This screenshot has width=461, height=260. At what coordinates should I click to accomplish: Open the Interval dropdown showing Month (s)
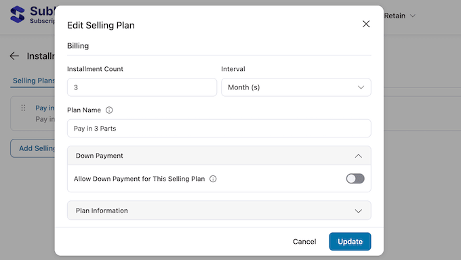[x=296, y=87]
